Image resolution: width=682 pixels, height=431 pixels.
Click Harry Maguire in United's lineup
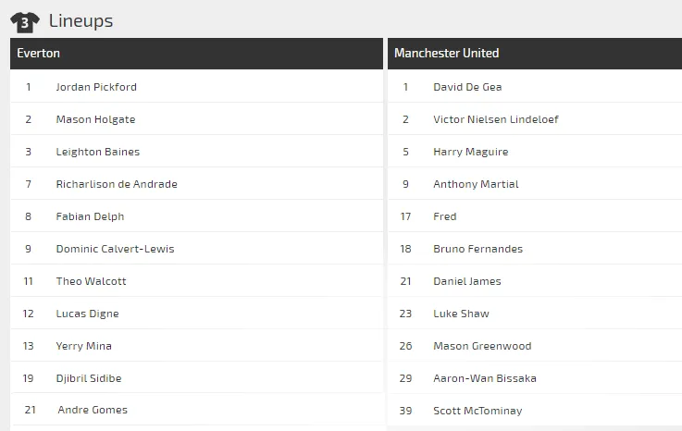470,152
